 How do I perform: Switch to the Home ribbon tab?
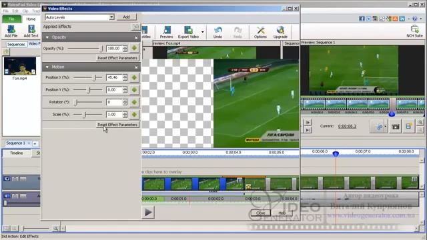pos(31,19)
